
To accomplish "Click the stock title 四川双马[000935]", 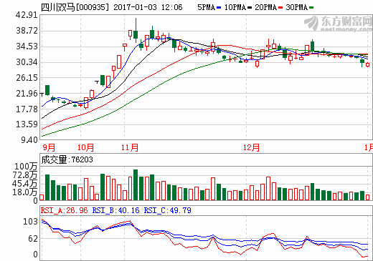I will 75,7.
